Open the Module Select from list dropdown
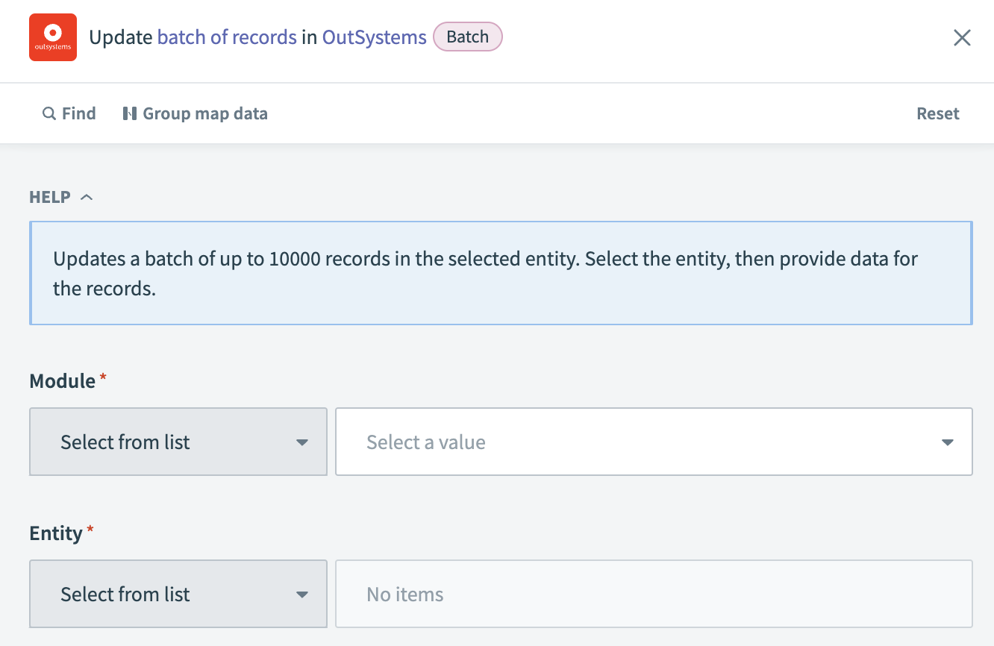 click(178, 442)
